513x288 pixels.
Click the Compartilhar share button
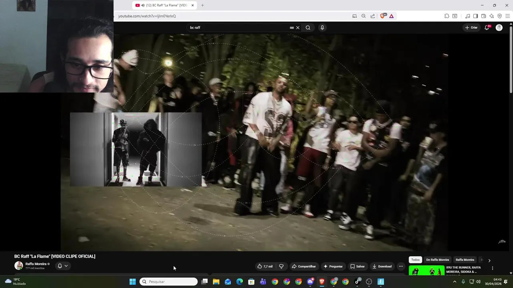pos(304,266)
